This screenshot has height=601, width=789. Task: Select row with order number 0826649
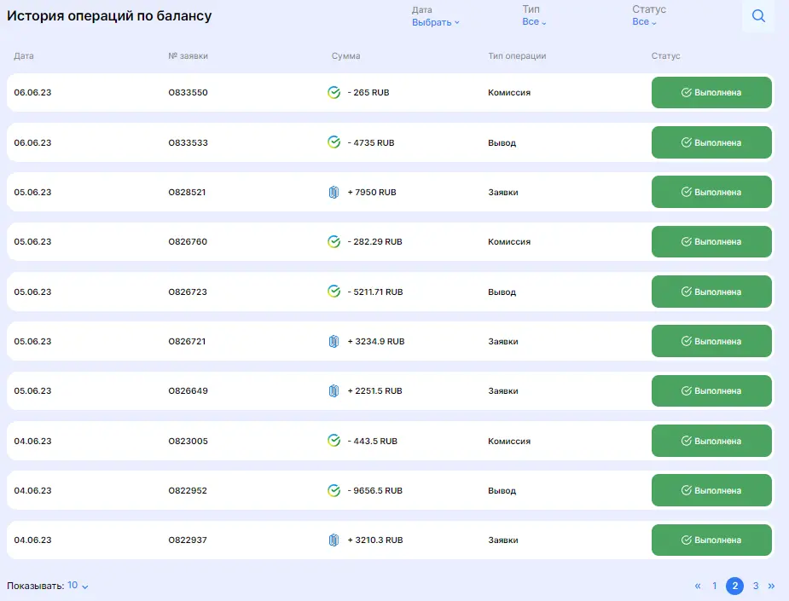tap(390, 390)
